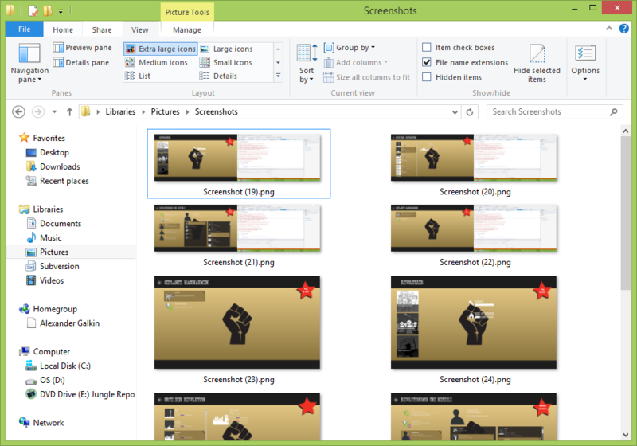The image size is (637, 446).
Task: Toggle the Details pane
Action: [x=81, y=62]
